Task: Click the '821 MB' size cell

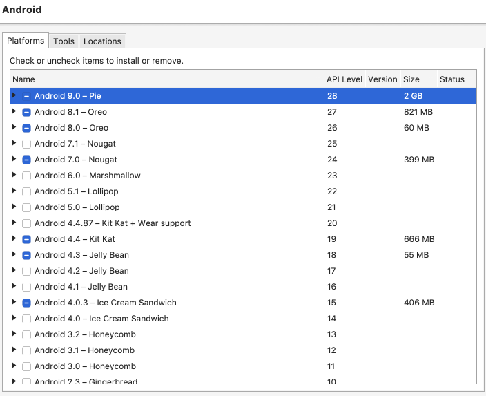Action: pyautogui.click(x=418, y=112)
